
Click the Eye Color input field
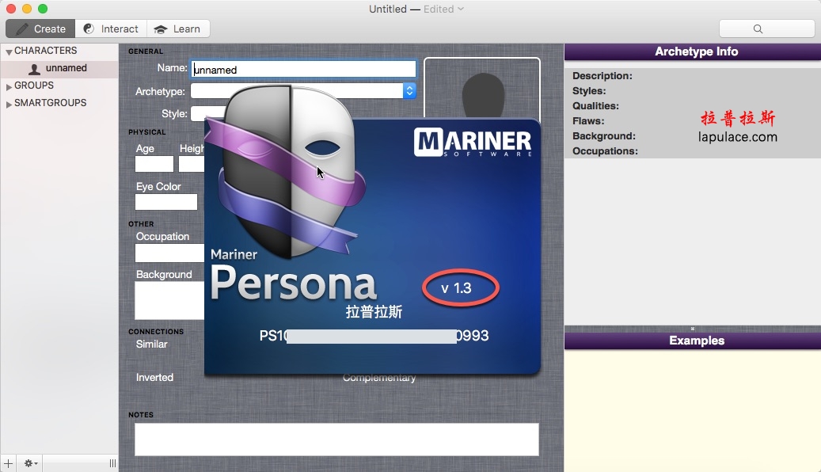pos(166,202)
